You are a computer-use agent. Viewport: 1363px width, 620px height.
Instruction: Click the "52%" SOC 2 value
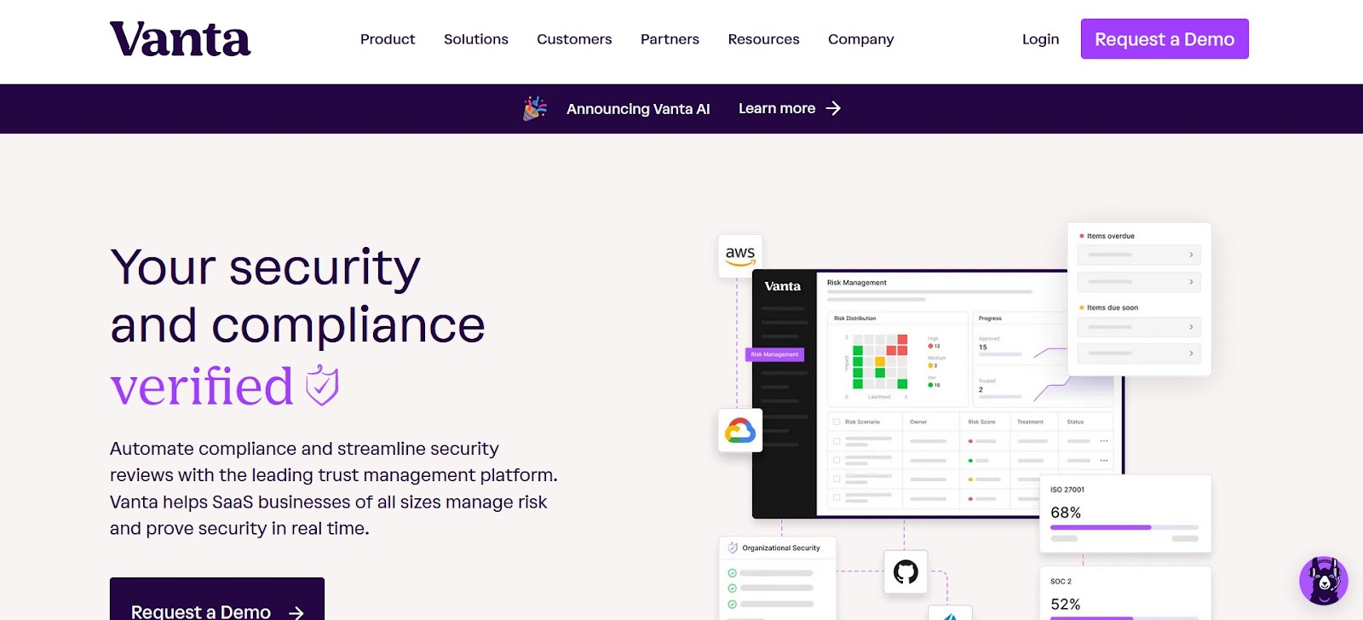point(1066,605)
